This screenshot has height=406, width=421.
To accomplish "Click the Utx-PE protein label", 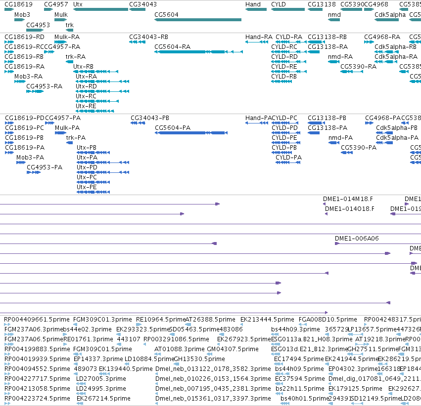I will (87, 187).
